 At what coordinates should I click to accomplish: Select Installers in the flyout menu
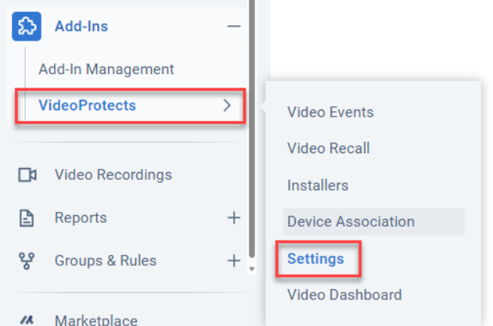(x=318, y=185)
